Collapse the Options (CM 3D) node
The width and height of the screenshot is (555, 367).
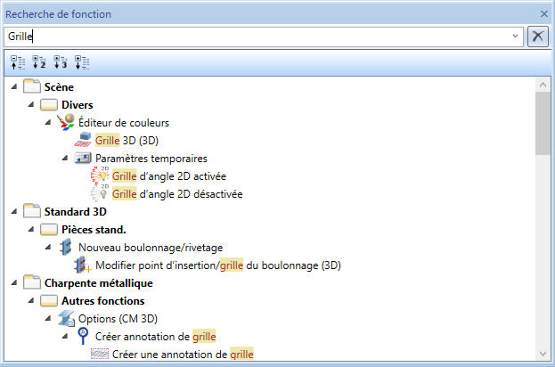tap(48, 318)
